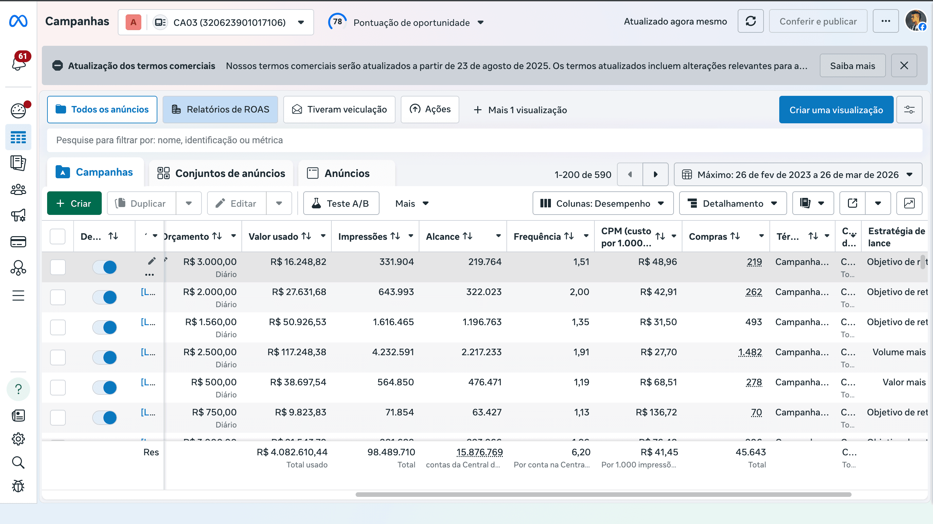Toggle off campaign with R$ 27.631,68 spent
Image resolution: width=933 pixels, height=524 pixels.
(105, 297)
